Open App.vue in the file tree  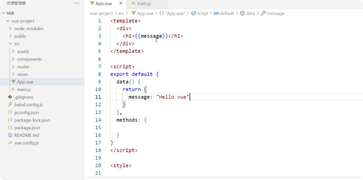(x=42, y=82)
